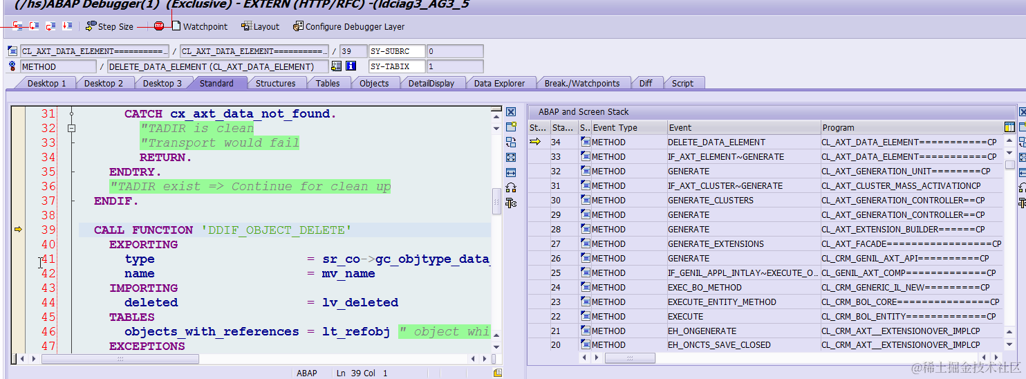This screenshot has width=1026, height=379.
Task: Click method icon in stack row 30
Action: pyautogui.click(x=585, y=200)
